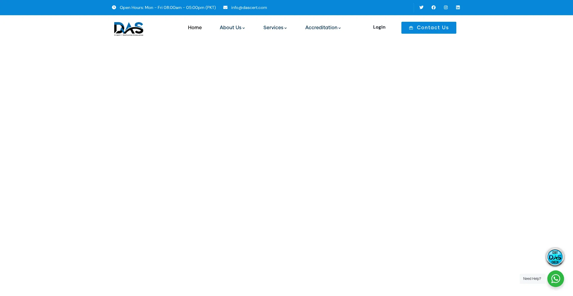Viewport: 573px width, 296px height.
Task: Expand the Accreditation dropdown menu
Action: 323,27
